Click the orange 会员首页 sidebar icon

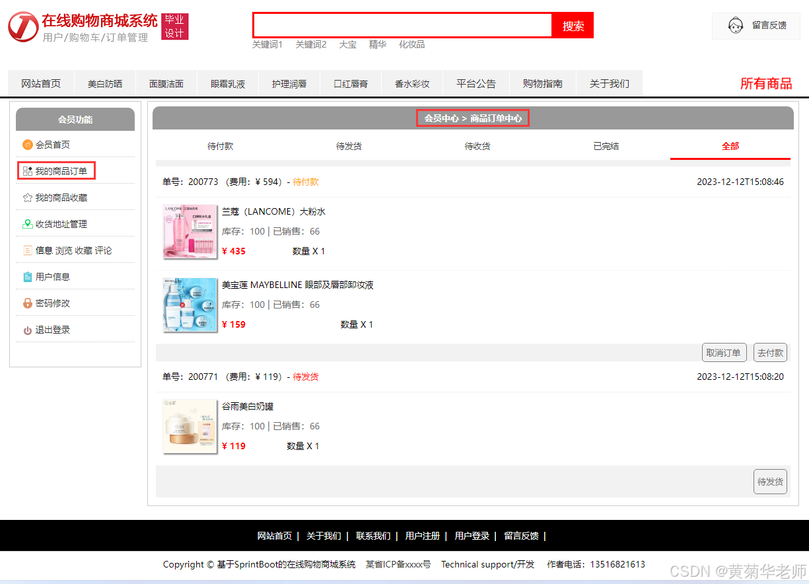[x=28, y=145]
